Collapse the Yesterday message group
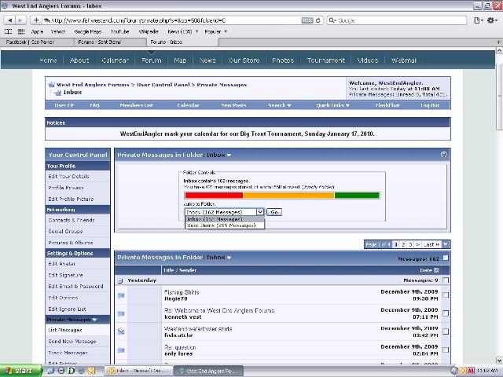Screen dimensions: 503x377 pos(120,280)
